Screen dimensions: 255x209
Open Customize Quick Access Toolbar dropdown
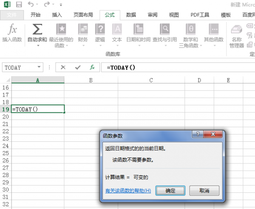[x=61, y=5]
